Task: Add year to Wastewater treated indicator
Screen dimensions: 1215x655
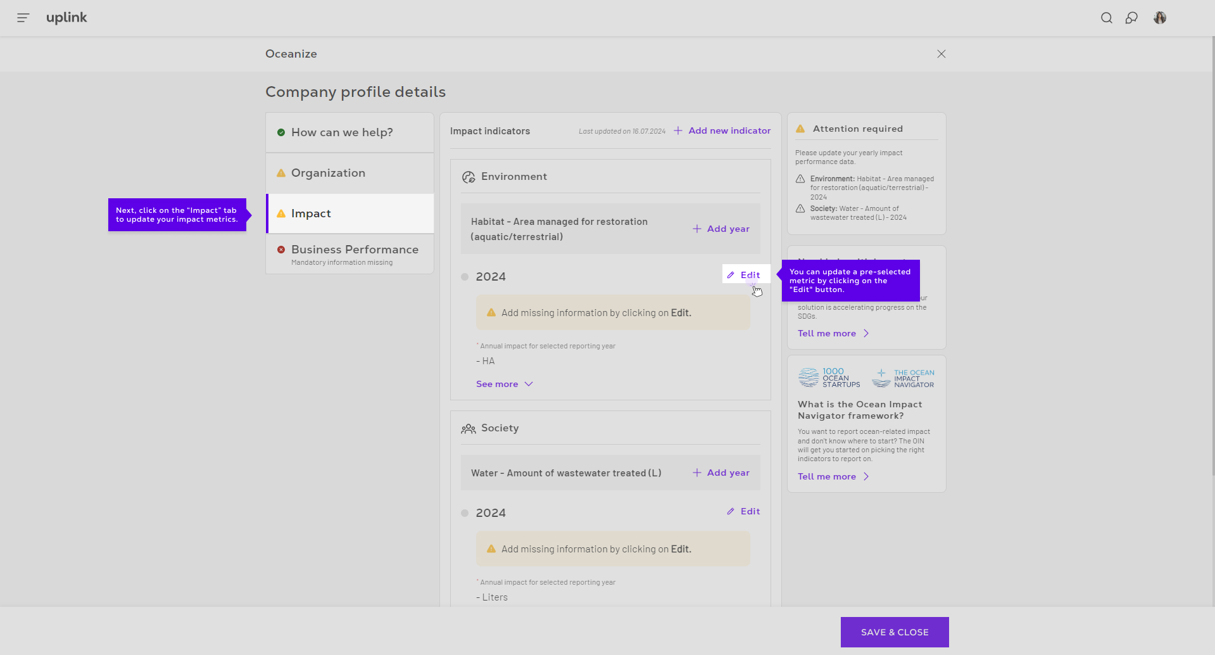Action: pos(721,473)
